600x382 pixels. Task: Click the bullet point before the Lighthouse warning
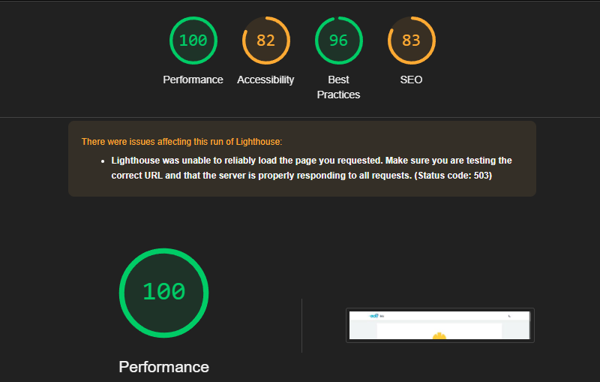pos(103,161)
